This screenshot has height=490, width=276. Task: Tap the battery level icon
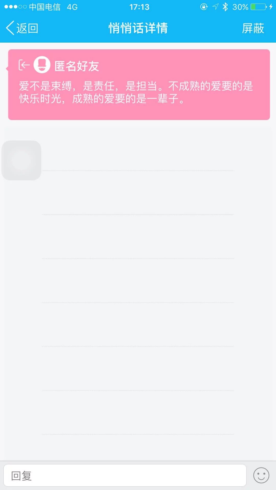click(259, 7)
